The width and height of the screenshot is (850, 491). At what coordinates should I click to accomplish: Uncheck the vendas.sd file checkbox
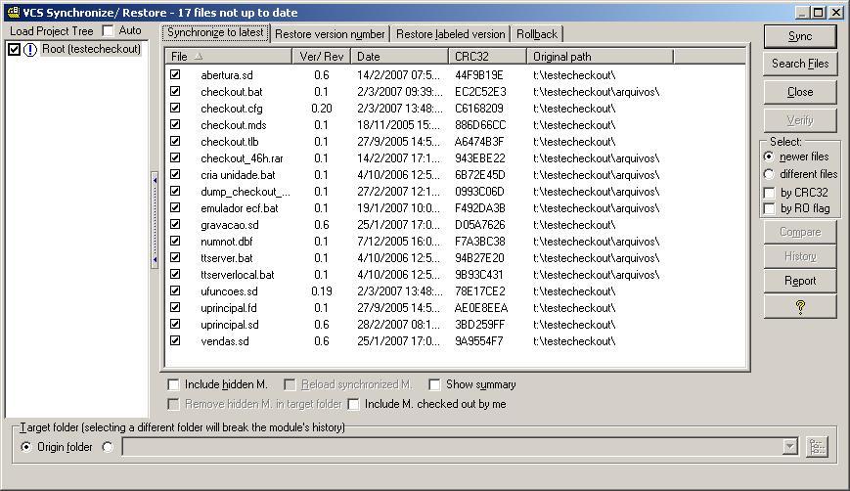coord(175,340)
